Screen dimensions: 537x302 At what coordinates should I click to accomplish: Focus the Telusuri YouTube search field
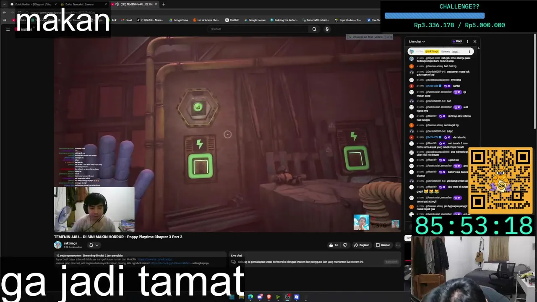pos(258,29)
